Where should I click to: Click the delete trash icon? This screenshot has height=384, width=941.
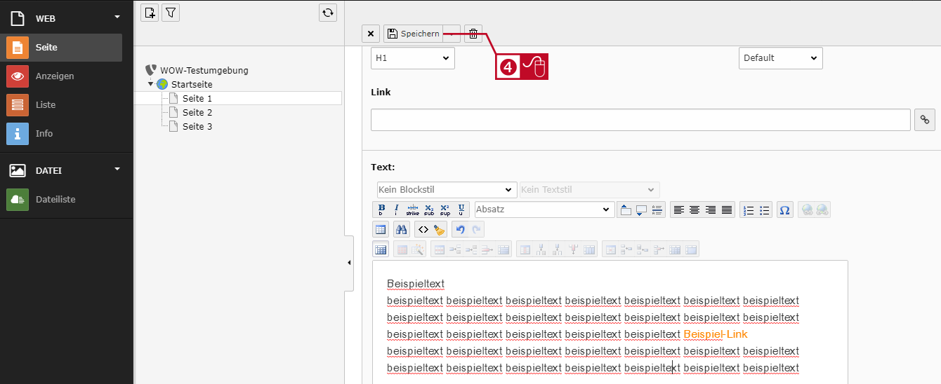coord(473,34)
